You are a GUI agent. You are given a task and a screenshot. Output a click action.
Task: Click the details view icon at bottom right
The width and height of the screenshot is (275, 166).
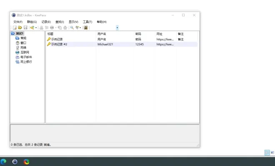tap(267, 153)
